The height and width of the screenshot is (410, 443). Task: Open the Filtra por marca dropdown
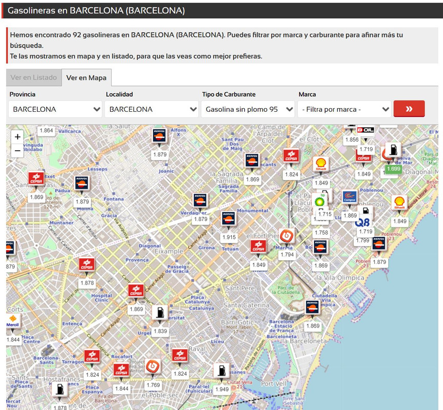(345, 109)
